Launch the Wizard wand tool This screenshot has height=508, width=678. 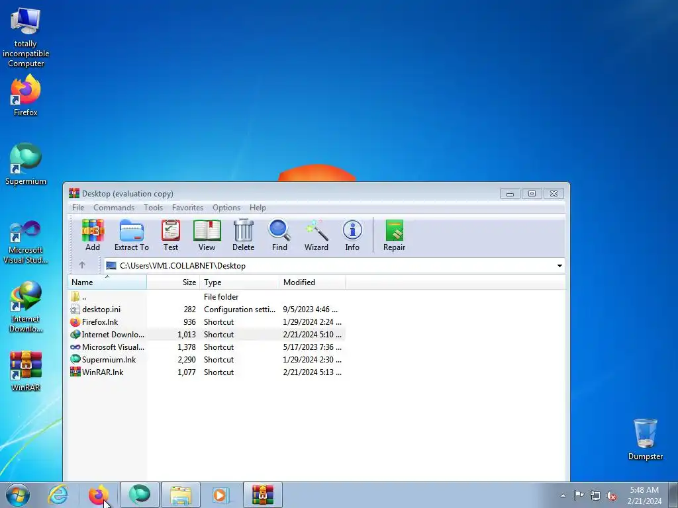click(316, 235)
